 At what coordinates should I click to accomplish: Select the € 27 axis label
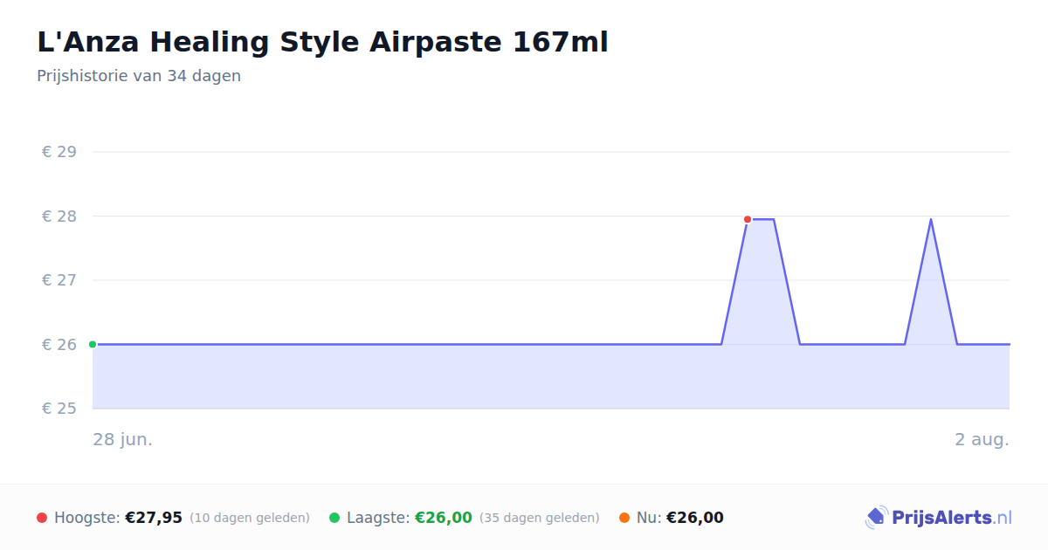coord(59,280)
